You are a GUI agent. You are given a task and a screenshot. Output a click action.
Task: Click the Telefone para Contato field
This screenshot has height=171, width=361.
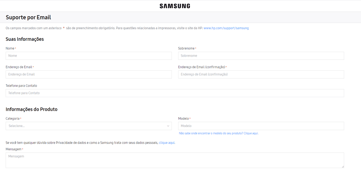click(x=175, y=93)
